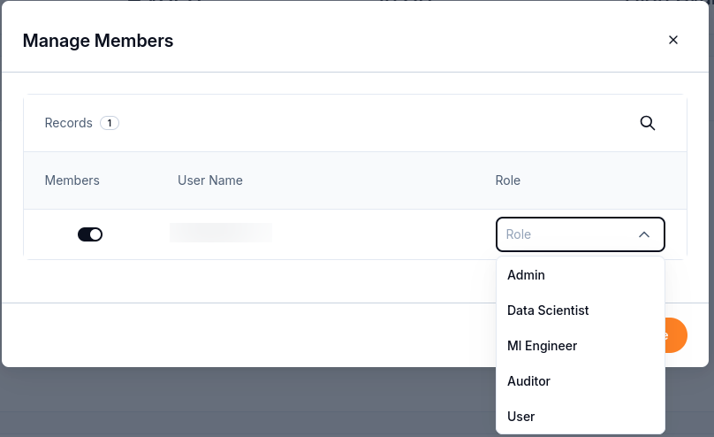
Task: Click the blurred user name cell
Action: pos(220,233)
